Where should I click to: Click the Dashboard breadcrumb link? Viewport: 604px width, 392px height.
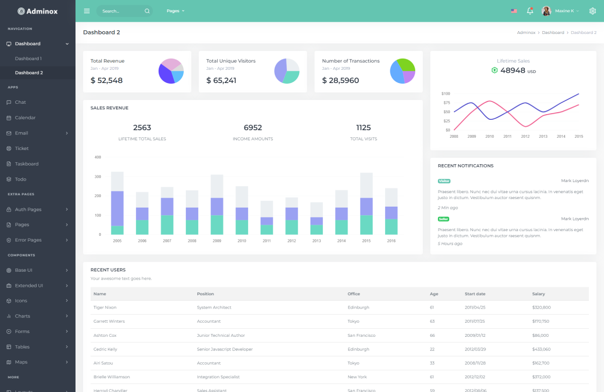(x=553, y=33)
